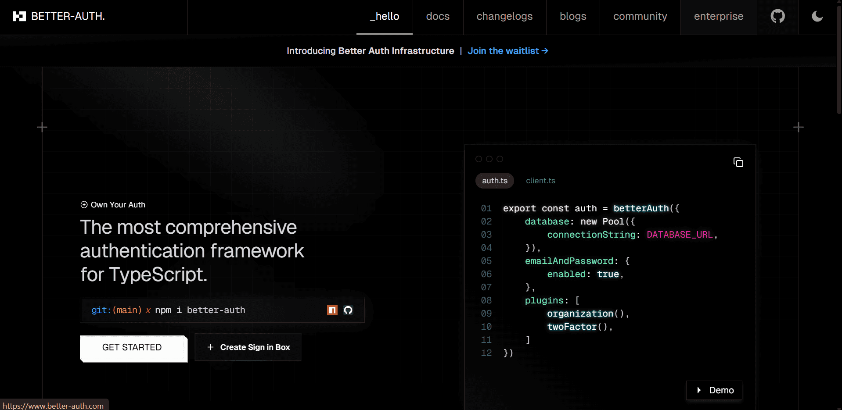Go to the changelogs page
The width and height of the screenshot is (842, 410).
[x=504, y=17]
